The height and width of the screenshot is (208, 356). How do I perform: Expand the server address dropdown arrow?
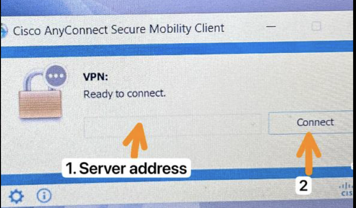[253, 124]
